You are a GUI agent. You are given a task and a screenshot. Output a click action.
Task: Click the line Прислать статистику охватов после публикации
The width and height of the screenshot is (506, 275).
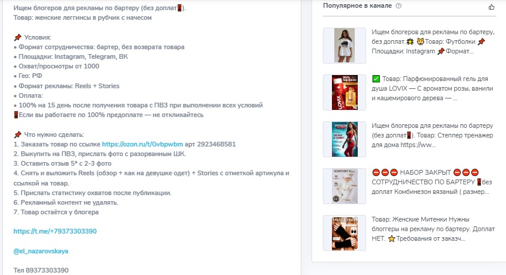[x=92, y=193]
